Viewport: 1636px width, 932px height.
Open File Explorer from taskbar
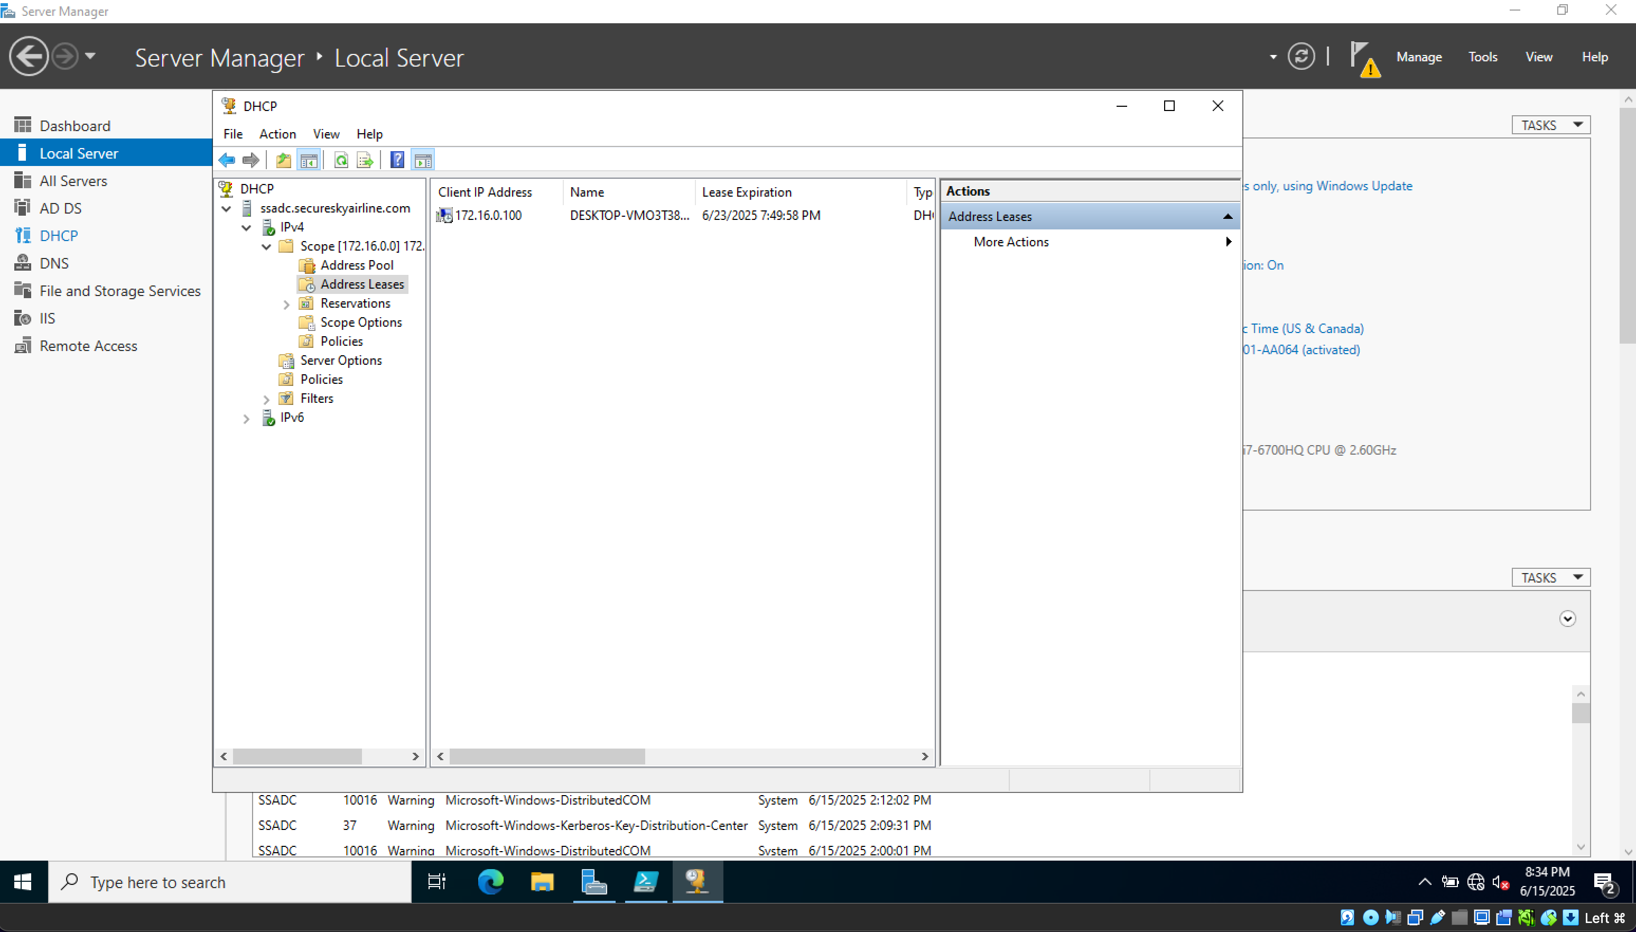[x=542, y=882]
